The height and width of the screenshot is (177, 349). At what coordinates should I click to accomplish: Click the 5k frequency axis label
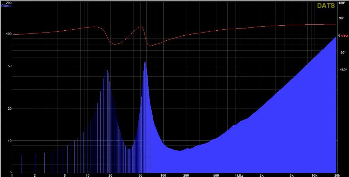pyautogui.click(x=291, y=175)
